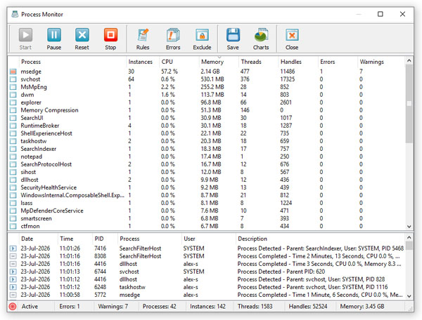Click the svchost process row icon
The height and width of the screenshot is (320, 422).
click(x=13, y=79)
